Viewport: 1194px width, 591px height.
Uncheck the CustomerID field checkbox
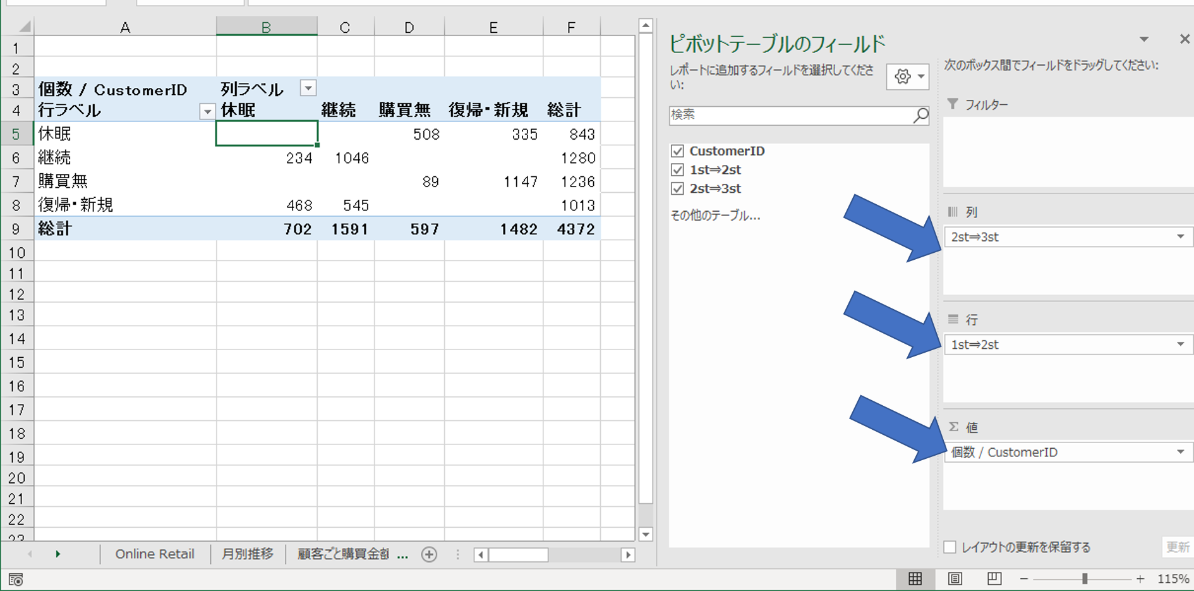[x=677, y=151]
